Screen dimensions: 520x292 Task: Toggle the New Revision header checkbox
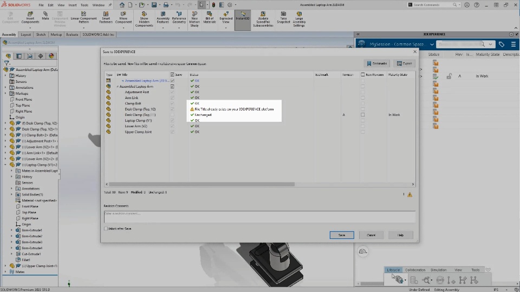362,75
